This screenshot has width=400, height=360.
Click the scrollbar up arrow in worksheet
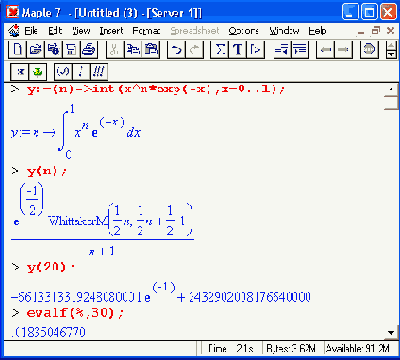pos(392,90)
